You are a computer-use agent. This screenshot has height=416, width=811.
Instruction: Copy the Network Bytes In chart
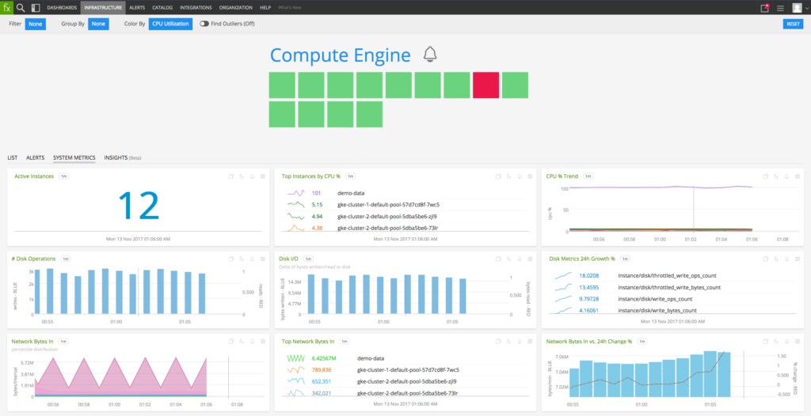pos(231,341)
